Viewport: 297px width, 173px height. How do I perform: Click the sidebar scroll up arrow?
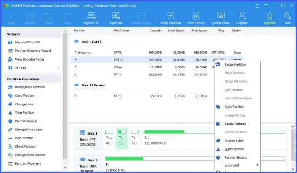pos(65,31)
